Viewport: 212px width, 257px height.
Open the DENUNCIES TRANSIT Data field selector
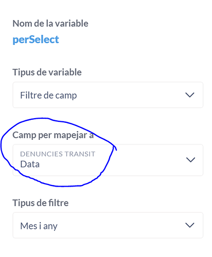(x=108, y=160)
